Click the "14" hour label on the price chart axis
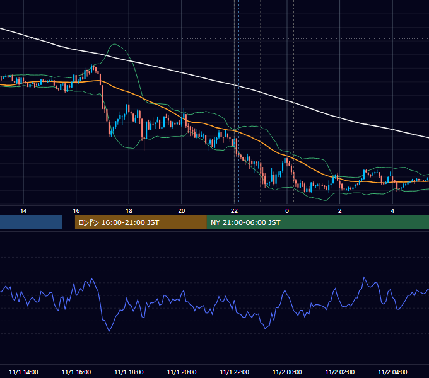 pos(23,211)
